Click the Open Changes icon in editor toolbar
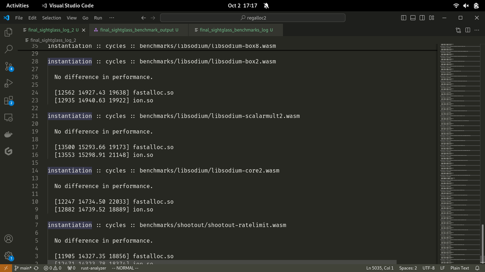 tap(458, 30)
